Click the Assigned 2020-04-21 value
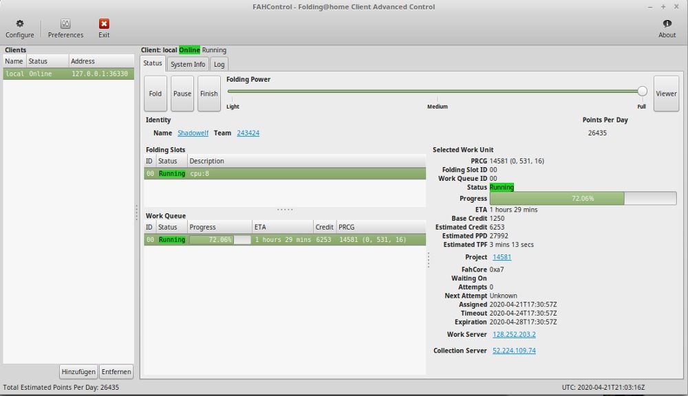Screen dimensions: 688x396 point(523,305)
